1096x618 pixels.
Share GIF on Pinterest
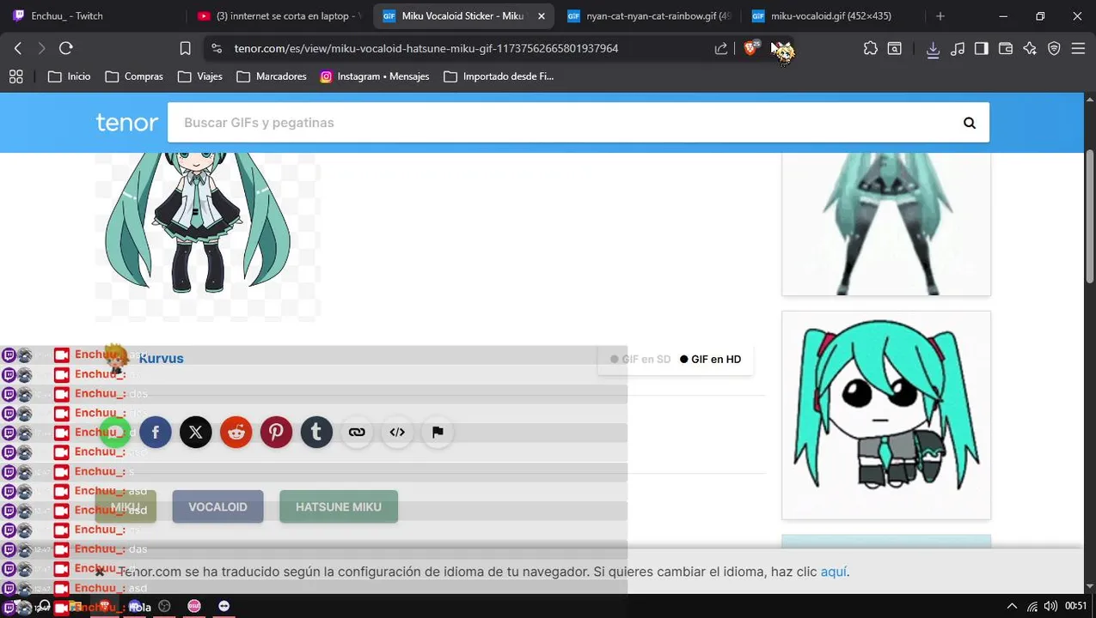point(276,433)
